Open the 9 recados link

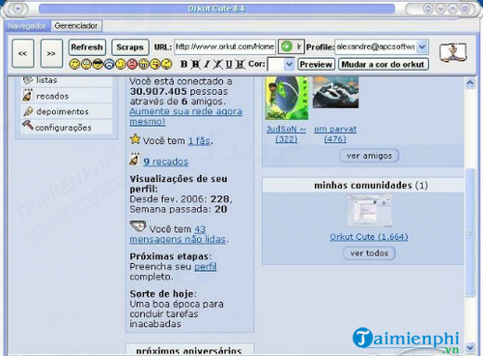[x=166, y=162]
